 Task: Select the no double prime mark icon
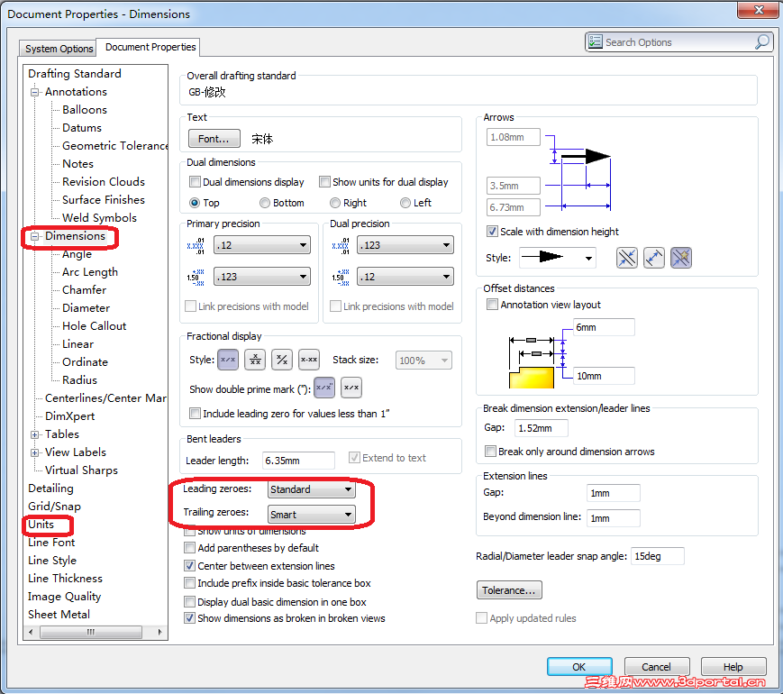pos(351,388)
